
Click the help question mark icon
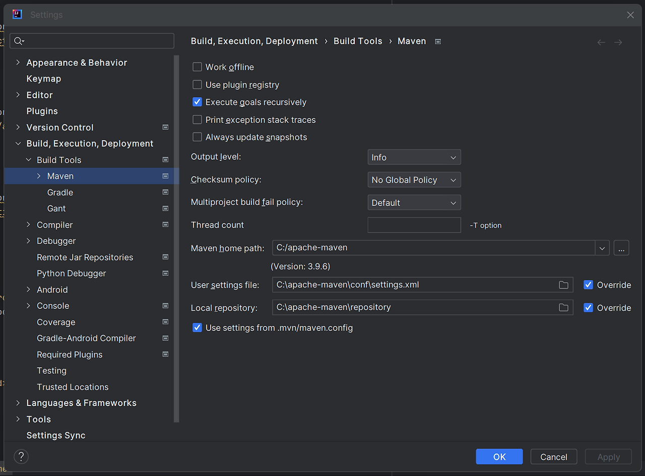point(21,456)
